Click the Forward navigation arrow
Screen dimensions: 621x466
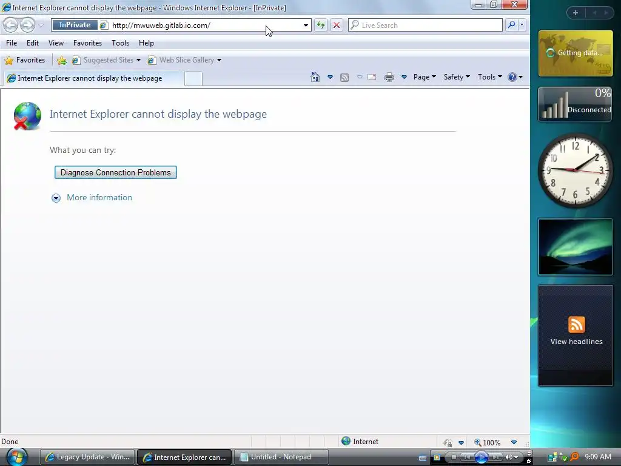click(27, 25)
